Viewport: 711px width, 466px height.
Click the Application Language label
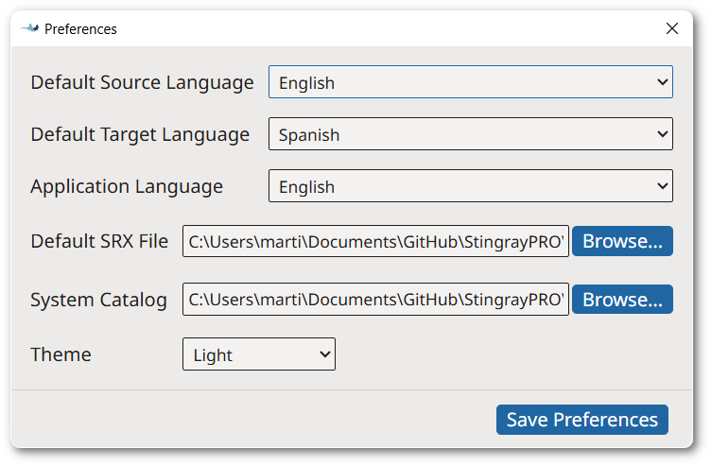pyautogui.click(x=127, y=187)
